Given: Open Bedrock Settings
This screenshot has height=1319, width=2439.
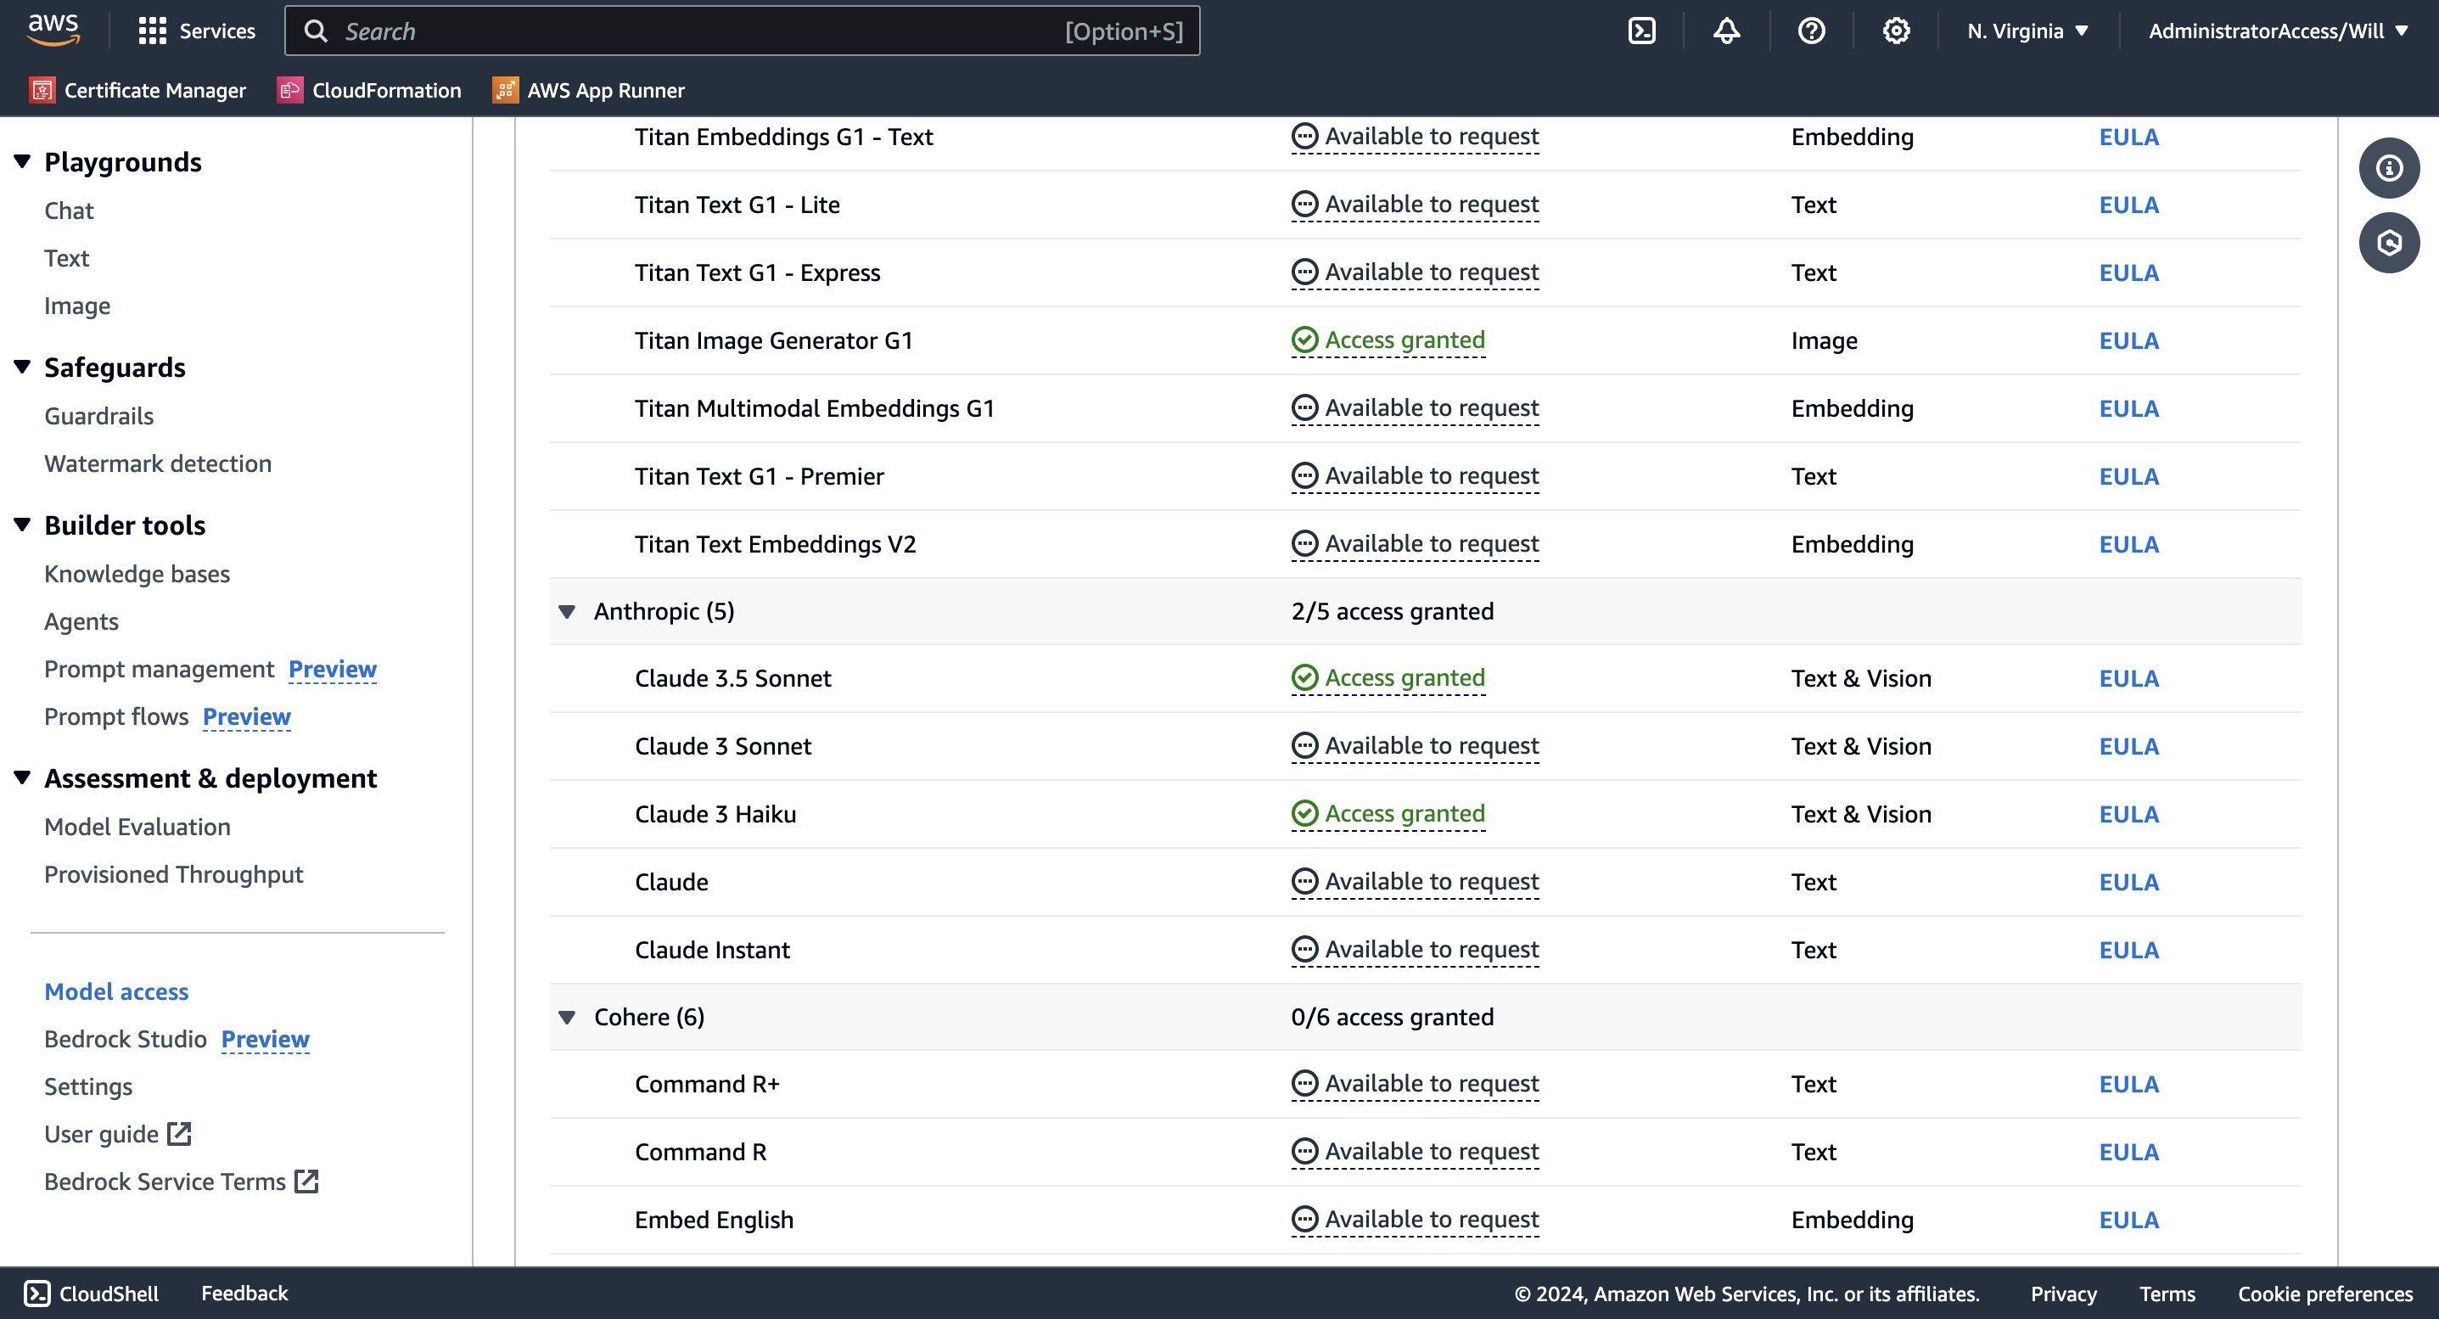Looking at the screenshot, I should (x=88, y=1087).
